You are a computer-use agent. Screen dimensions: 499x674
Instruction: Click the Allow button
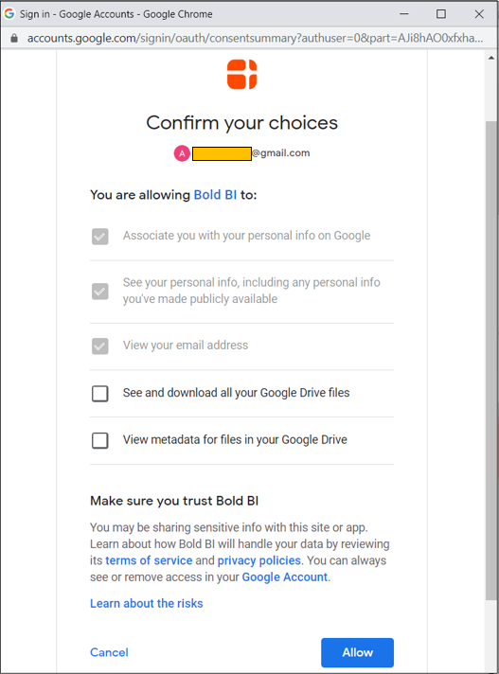click(357, 652)
